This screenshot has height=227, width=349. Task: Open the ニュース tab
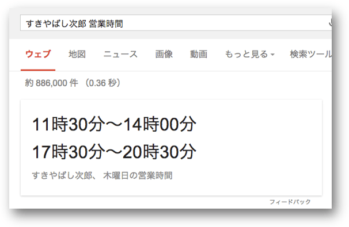click(x=120, y=54)
